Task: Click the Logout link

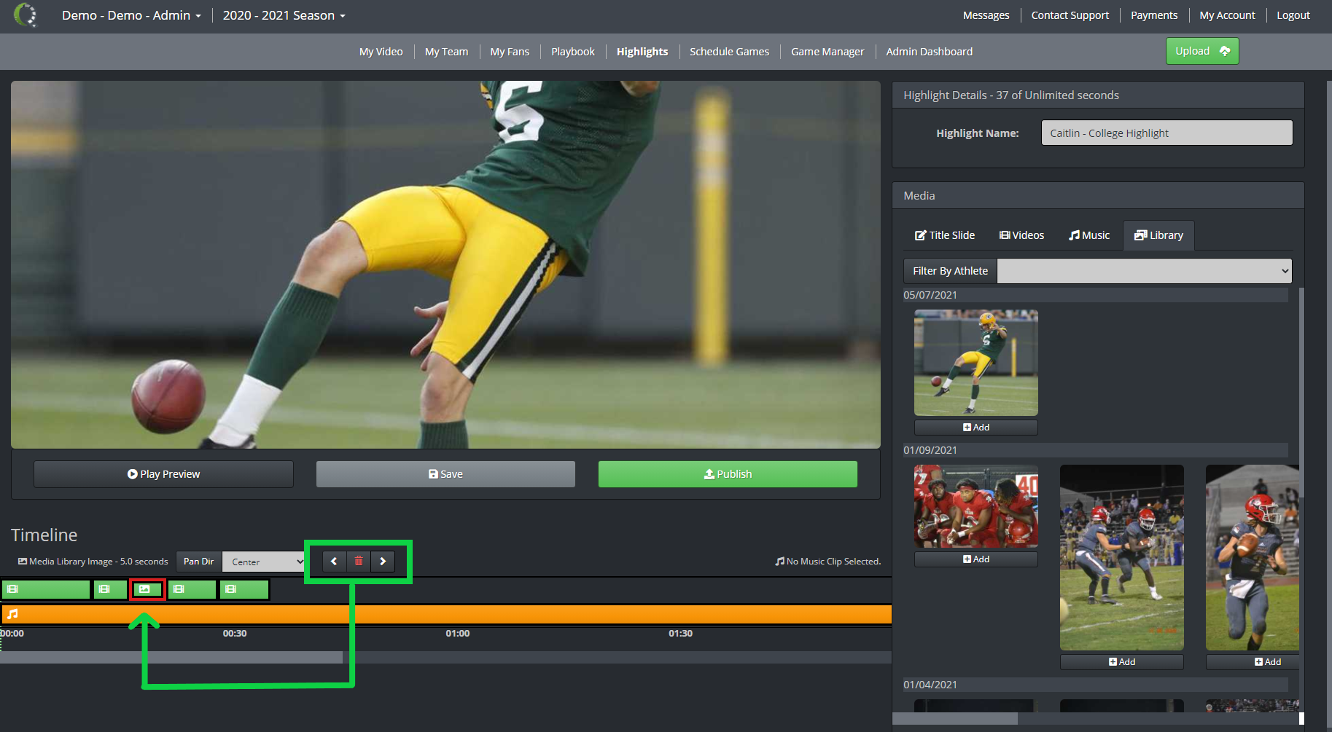Action: pyautogui.click(x=1293, y=15)
